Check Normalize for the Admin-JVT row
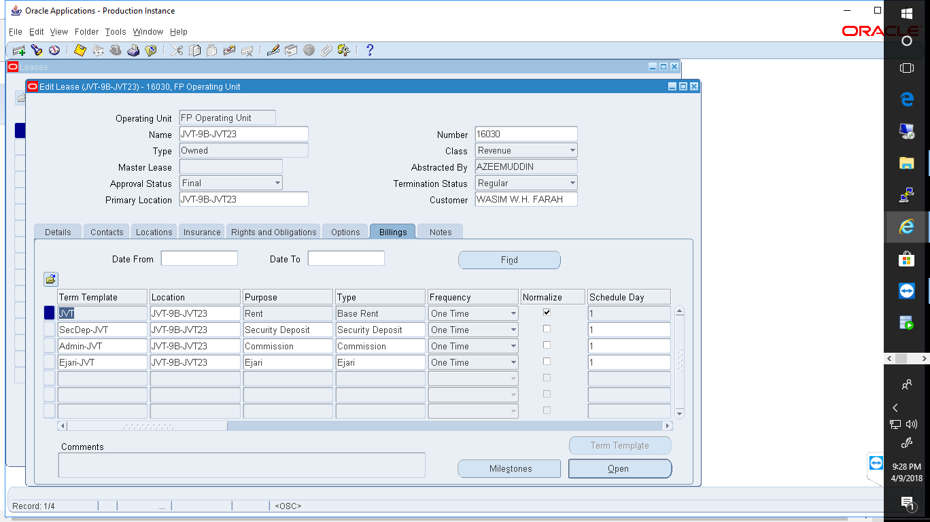930x522 pixels. pyautogui.click(x=547, y=345)
